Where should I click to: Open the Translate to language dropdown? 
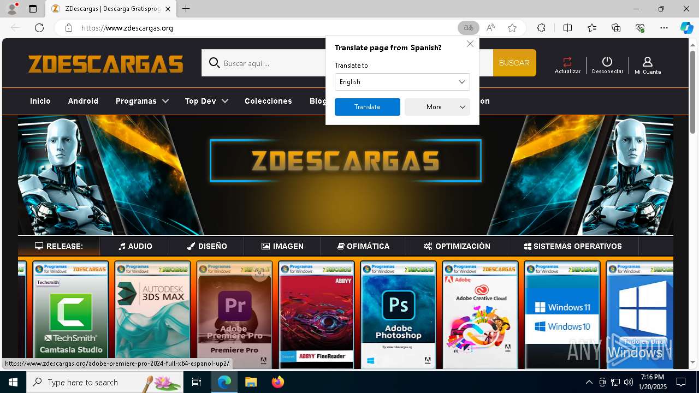coord(402,82)
